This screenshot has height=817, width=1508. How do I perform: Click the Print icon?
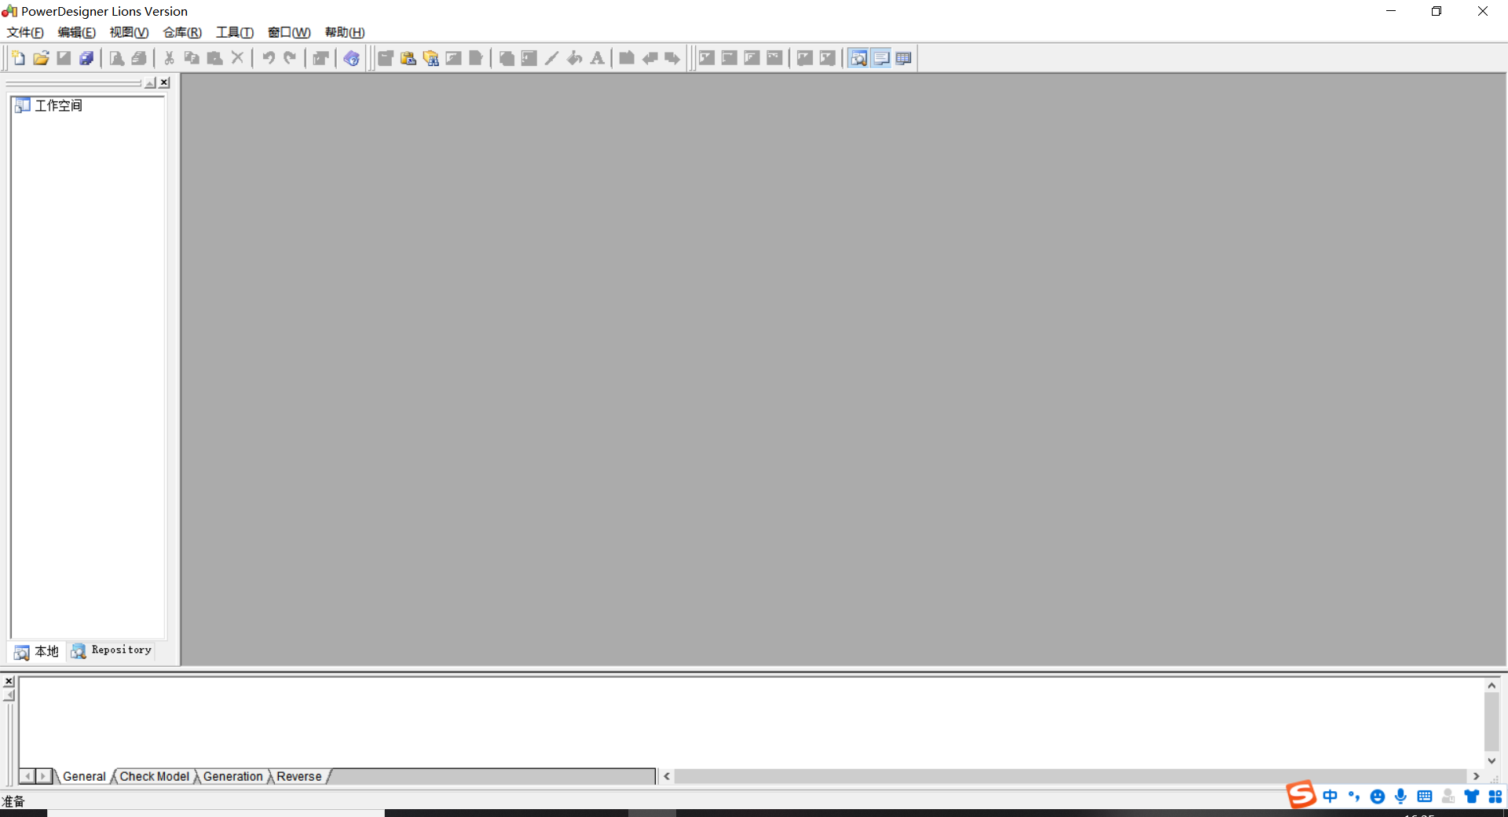point(139,58)
